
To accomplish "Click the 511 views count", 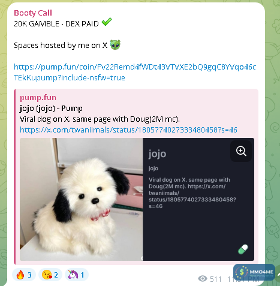I will (x=216, y=279).
